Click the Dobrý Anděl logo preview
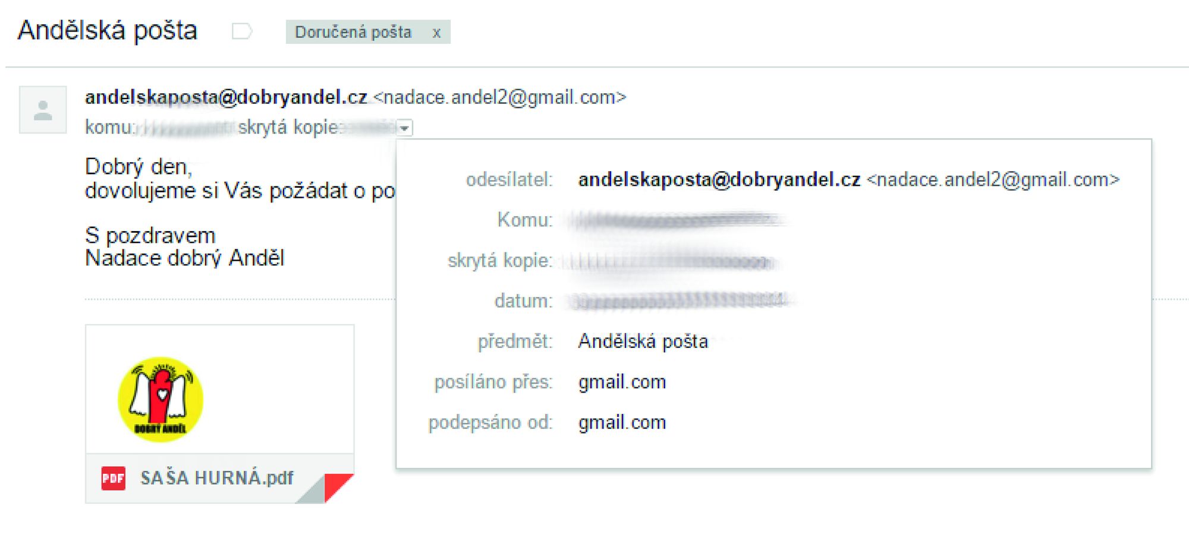The width and height of the screenshot is (1189, 538). (161, 400)
